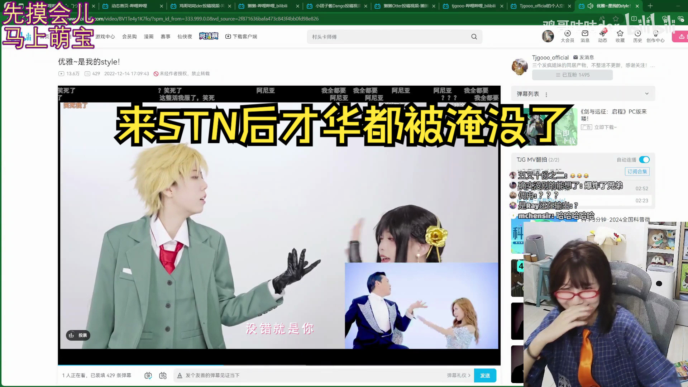Open the 大会员 membership icon
Image resolution: width=688 pixels, height=387 pixels.
coord(567,36)
